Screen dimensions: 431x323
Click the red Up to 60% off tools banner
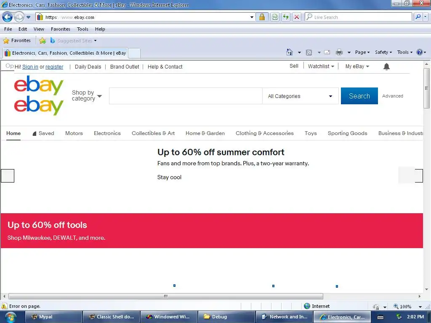[212, 231]
